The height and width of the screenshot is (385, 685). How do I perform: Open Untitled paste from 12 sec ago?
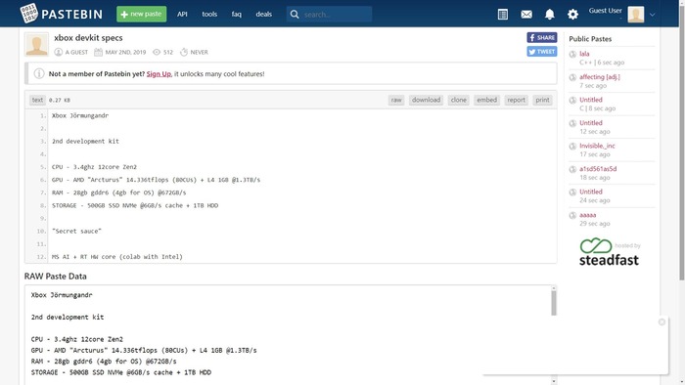click(x=591, y=123)
